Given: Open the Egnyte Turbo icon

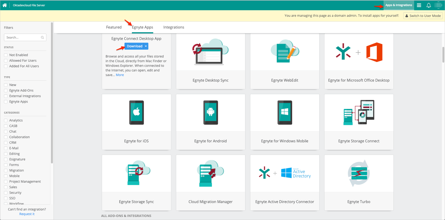Looking at the screenshot, I should coord(359,173).
